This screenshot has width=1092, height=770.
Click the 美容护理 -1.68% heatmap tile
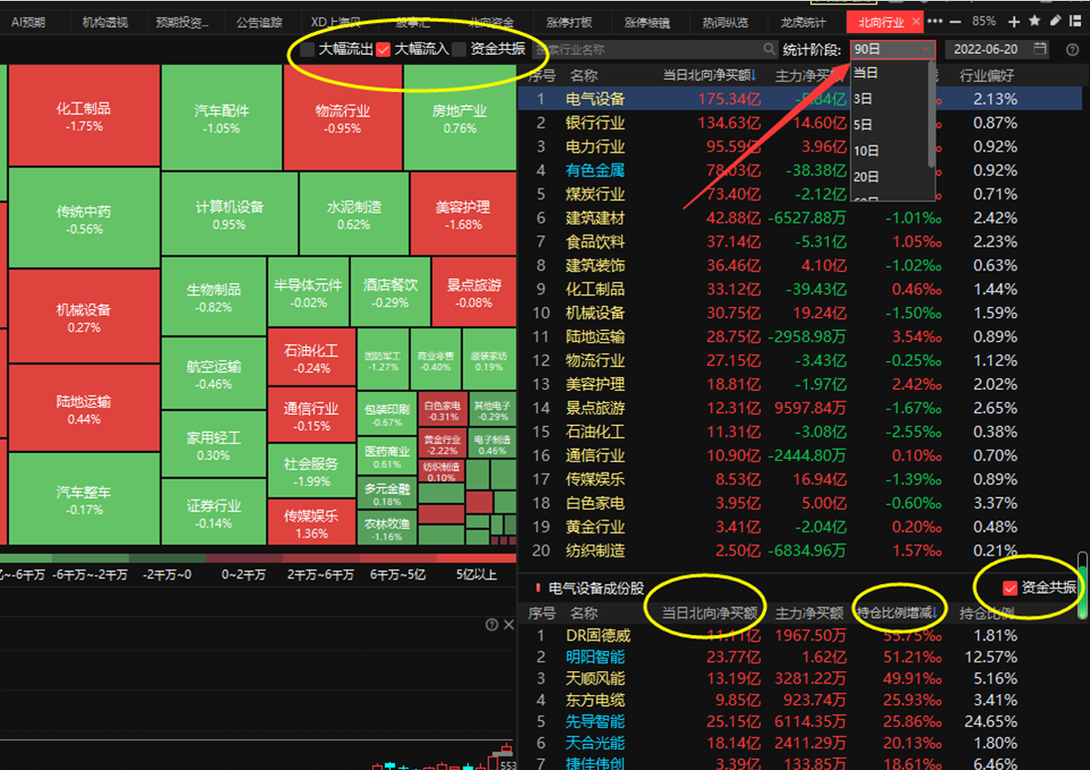pyautogui.click(x=463, y=213)
